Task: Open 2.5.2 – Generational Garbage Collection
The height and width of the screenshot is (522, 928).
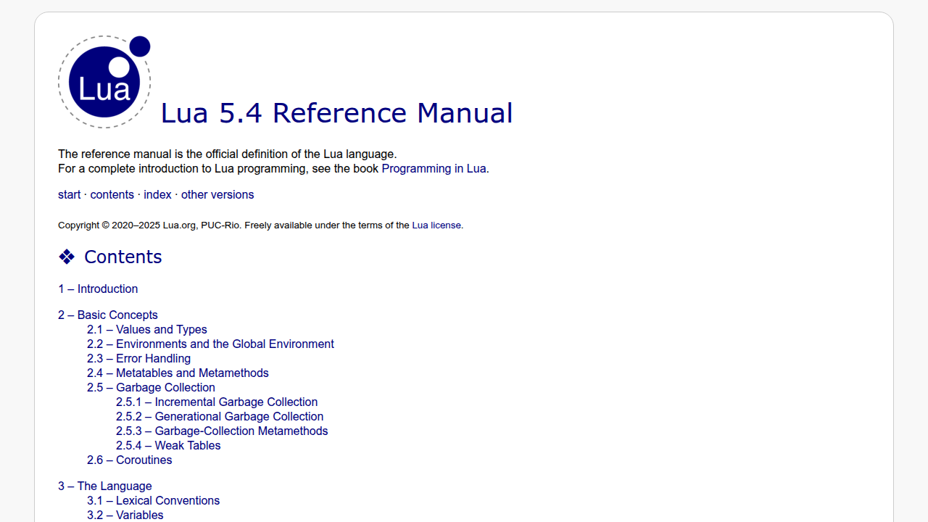Action: tap(220, 416)
